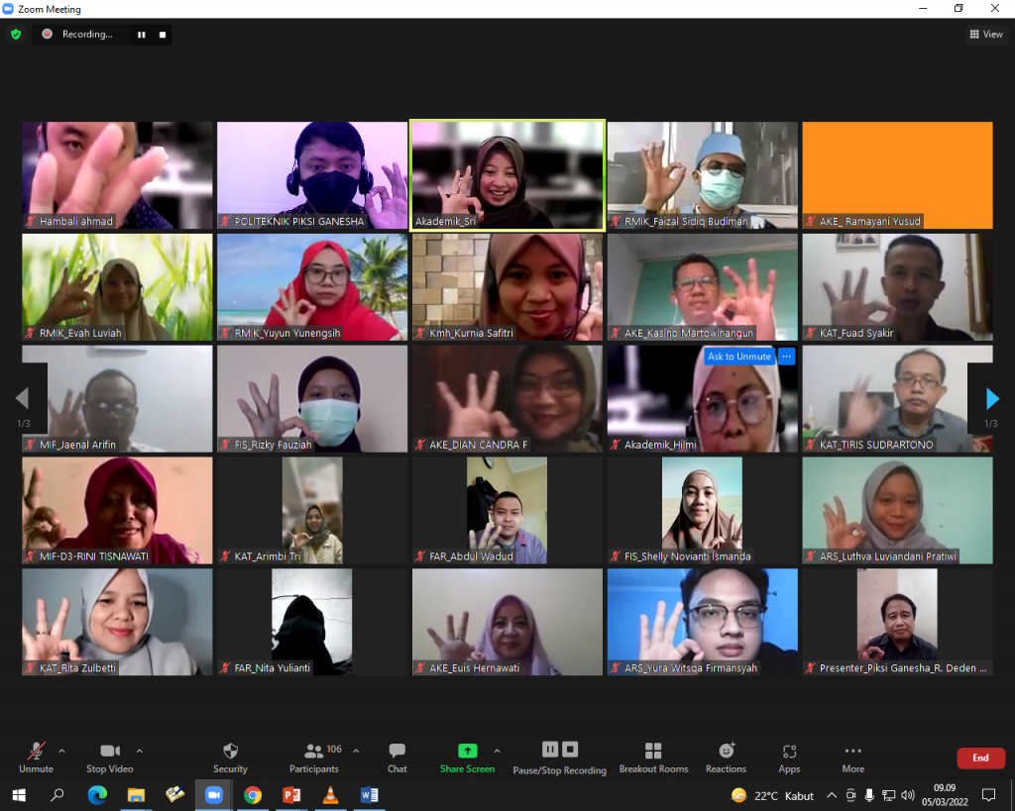The image size is (1015, 811).
Task: Open the sticky notes app in the taskbar
Action: pos(174,795)
